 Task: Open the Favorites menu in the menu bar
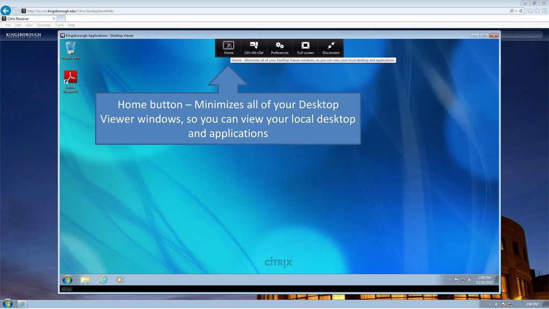click(44, 25)
